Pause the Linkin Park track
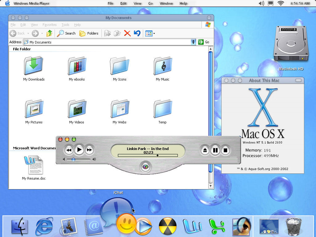The width and height of the screenshot is (316, 237). click(215, 150)
